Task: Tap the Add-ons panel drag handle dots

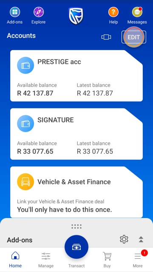Action: 76,227
